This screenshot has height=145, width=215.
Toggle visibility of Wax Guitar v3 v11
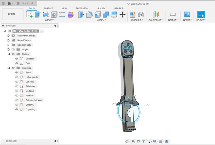10,31
